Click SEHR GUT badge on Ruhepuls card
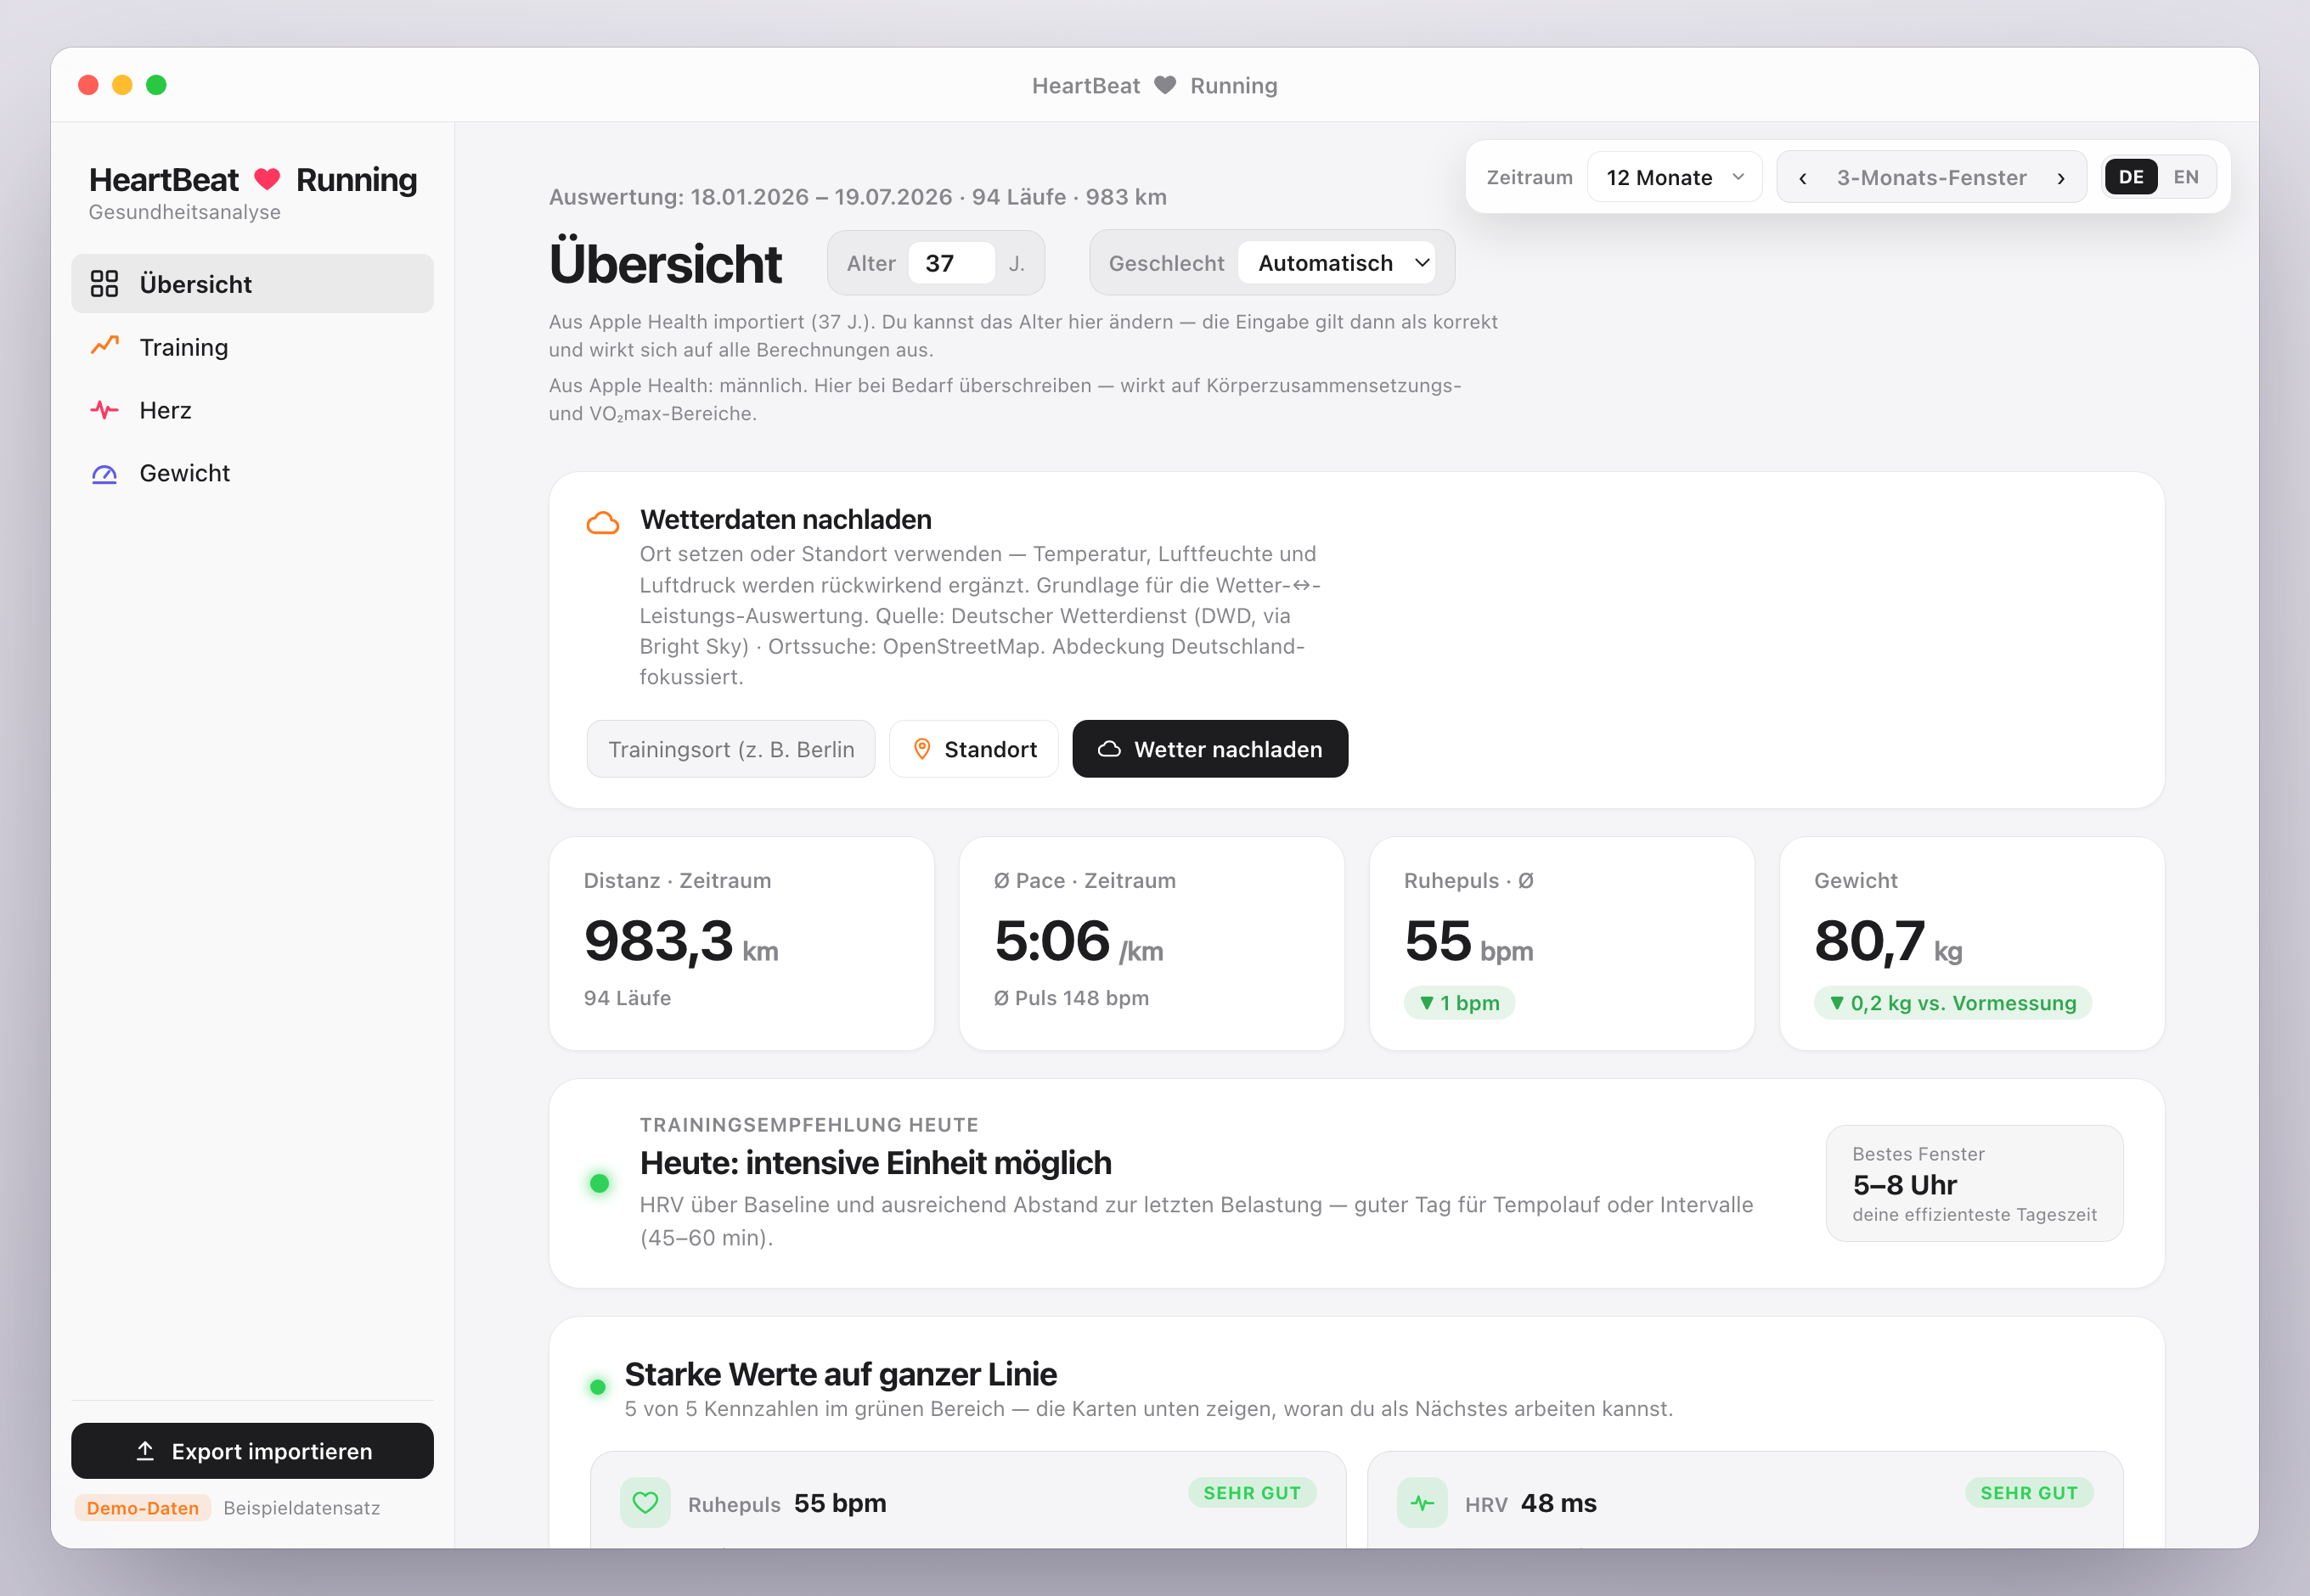This screenshot has height=1596, width=2310. 1252,1493
